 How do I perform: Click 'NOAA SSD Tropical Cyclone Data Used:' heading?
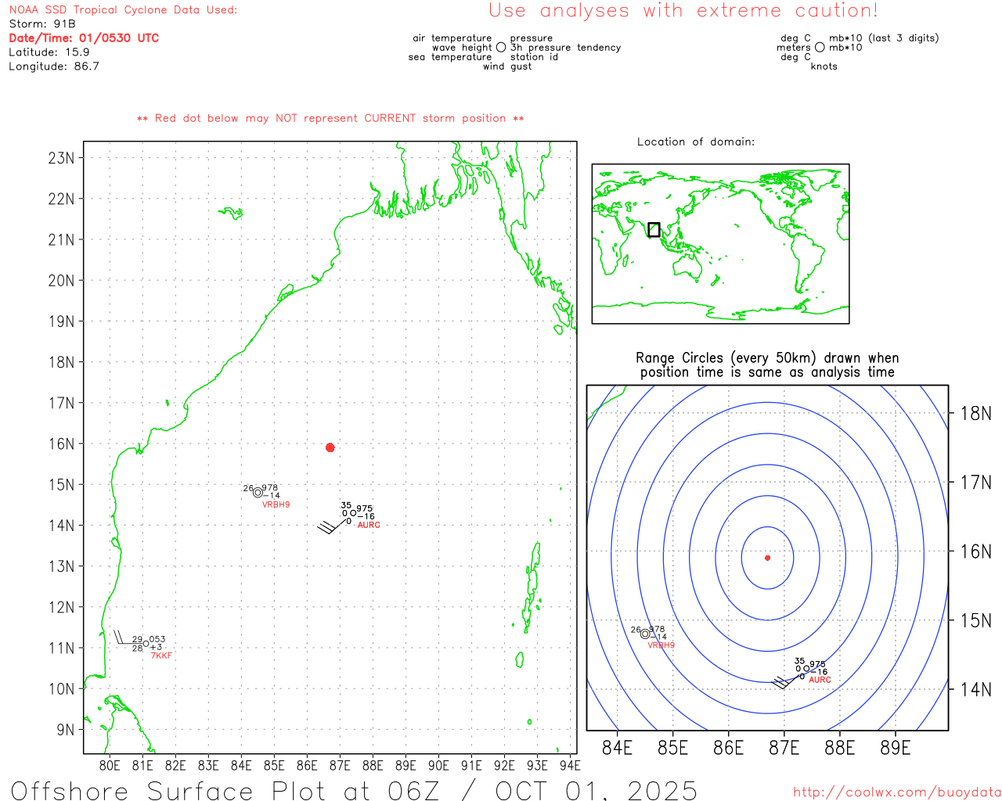pyautogui.click(x=123, y=10)
